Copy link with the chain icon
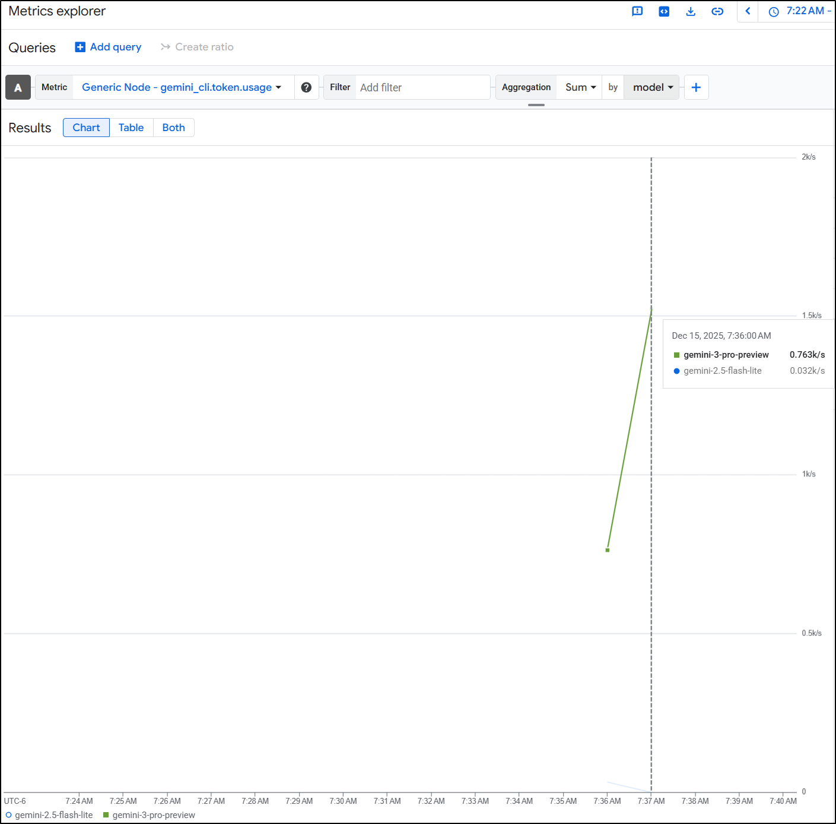The width and height of the screenshot is (836, 824). pyautogui.click(x=717, y=11)
